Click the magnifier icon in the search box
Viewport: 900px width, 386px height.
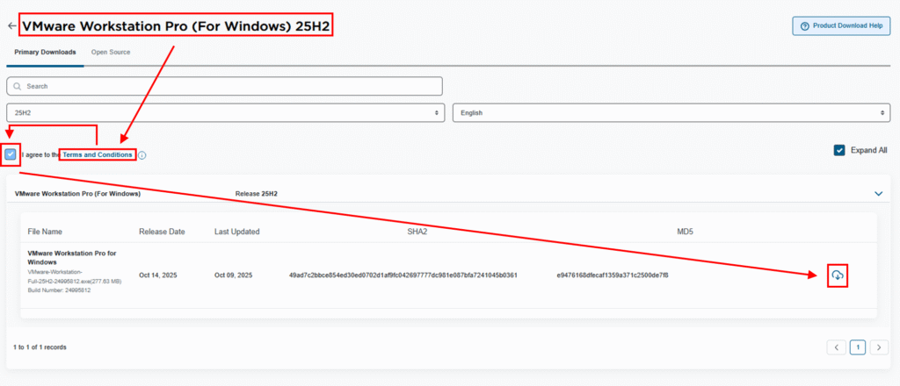(17, 86)
